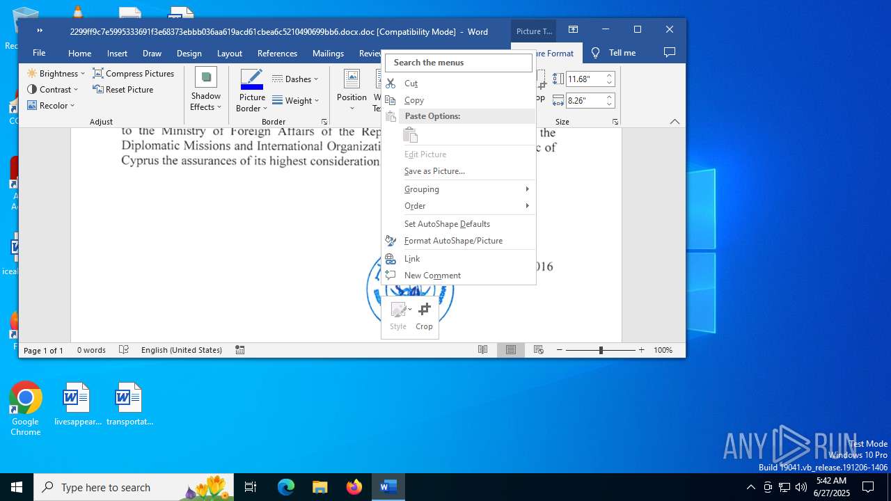Screen dimensions: 891x501
Task: Click the shape width input field
Action: click(585, 100)
